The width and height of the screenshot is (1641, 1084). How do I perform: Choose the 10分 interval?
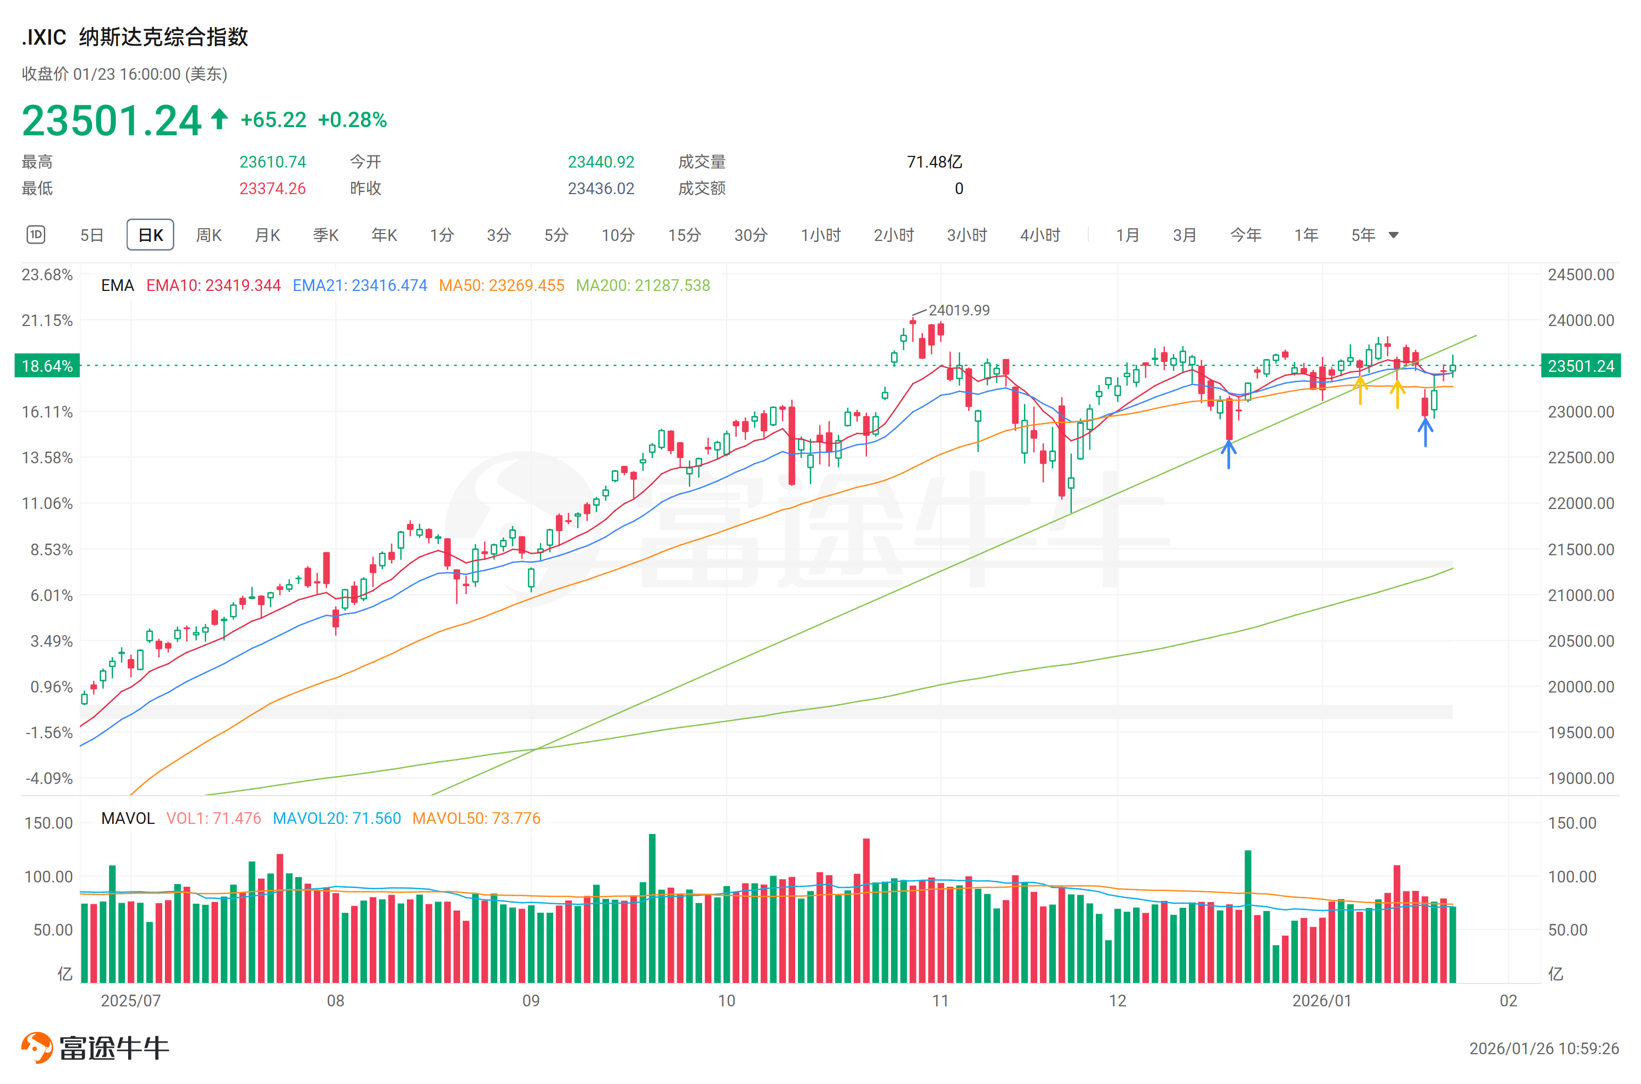point(618,235)
